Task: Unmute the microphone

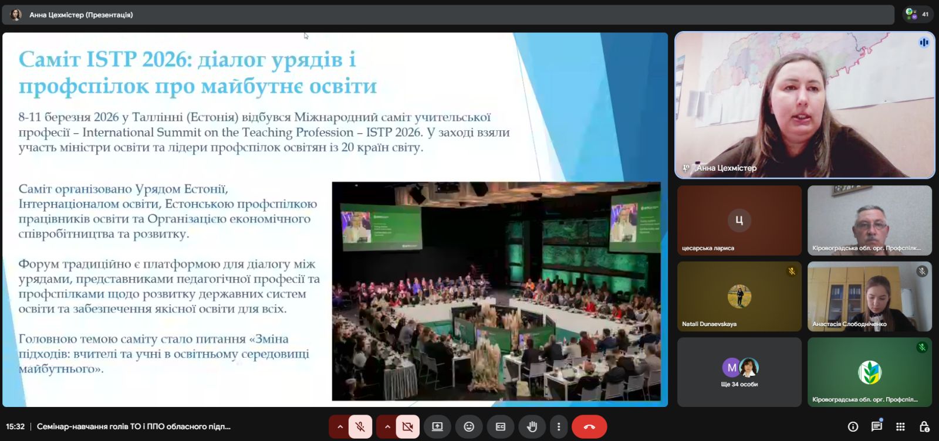Action: click(x=360, y=427)
